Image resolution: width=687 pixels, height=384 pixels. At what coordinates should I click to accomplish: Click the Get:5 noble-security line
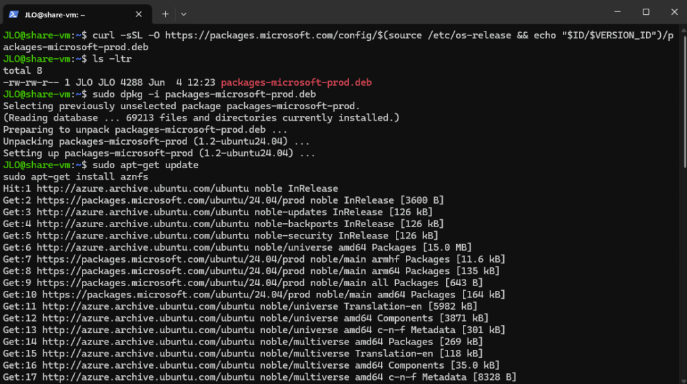click(x=220, y=236)
